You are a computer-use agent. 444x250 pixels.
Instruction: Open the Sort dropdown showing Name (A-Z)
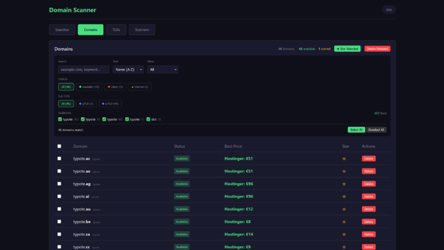(x=128, y=69)
